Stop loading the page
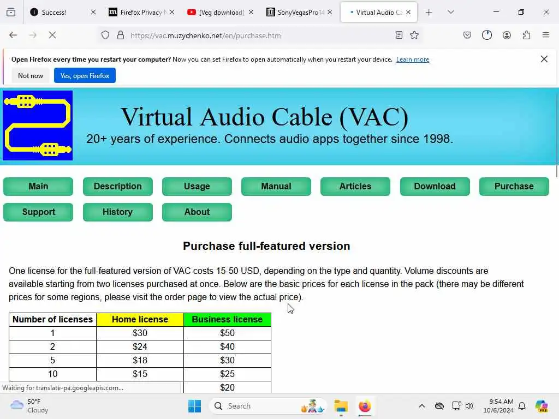559x419 pixels. [52, 35]
